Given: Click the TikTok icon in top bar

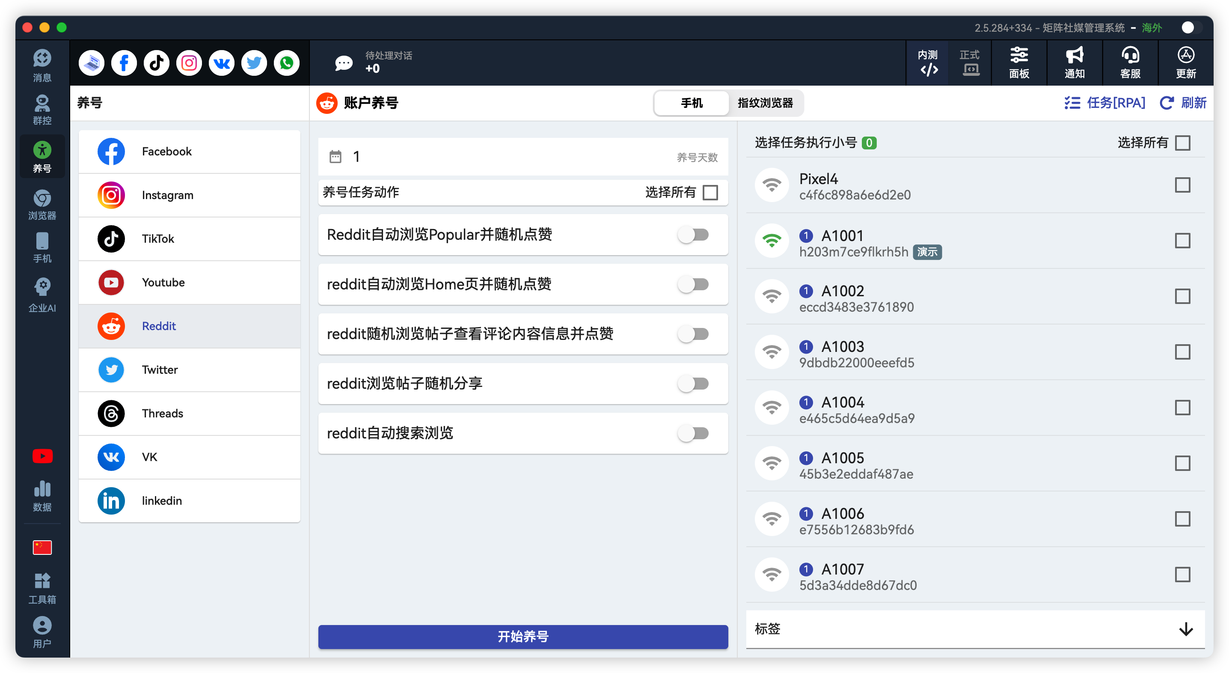Looking at the screenshot, I should (157, 63).
